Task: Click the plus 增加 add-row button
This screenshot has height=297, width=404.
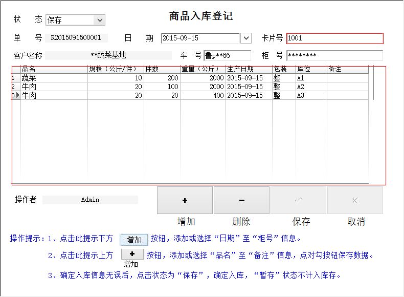Action: [x=185, y=200]
